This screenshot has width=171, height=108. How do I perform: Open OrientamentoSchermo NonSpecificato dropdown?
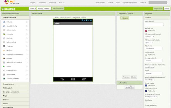[x=151, y=97]
